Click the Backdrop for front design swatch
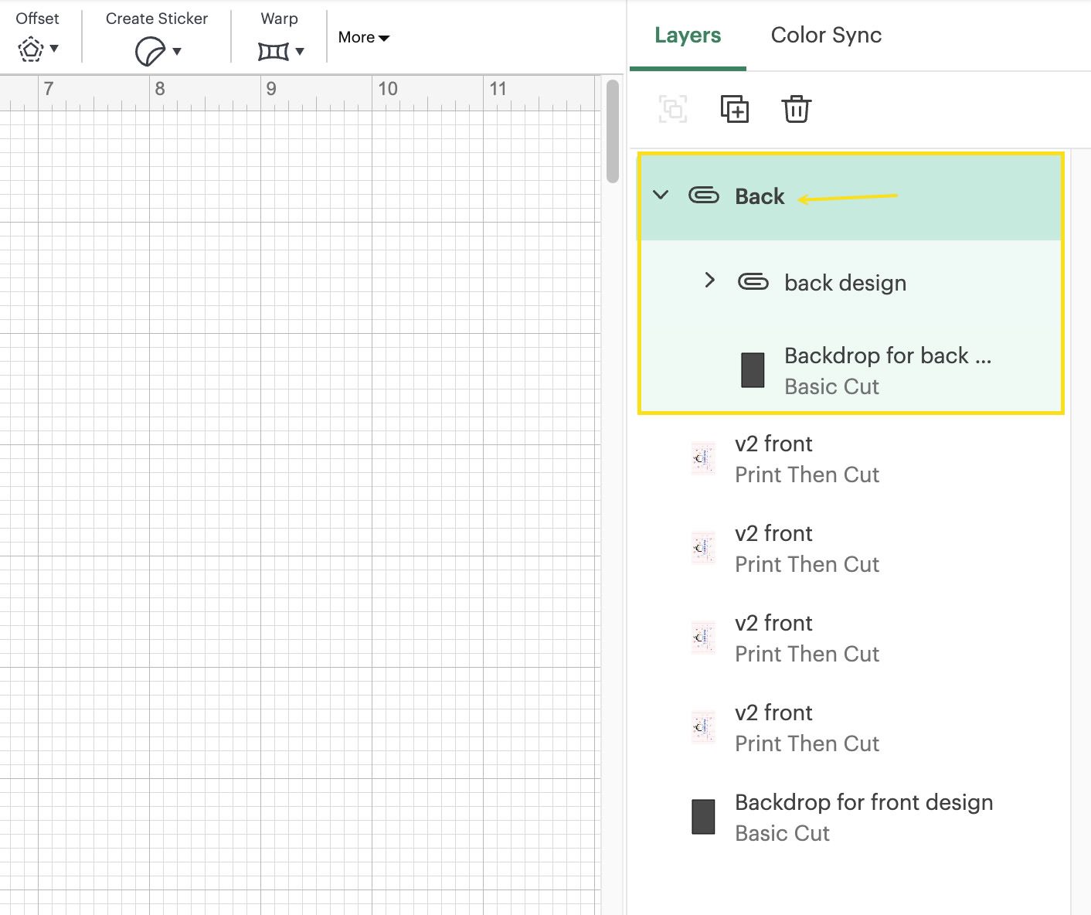 coord(703,817)
